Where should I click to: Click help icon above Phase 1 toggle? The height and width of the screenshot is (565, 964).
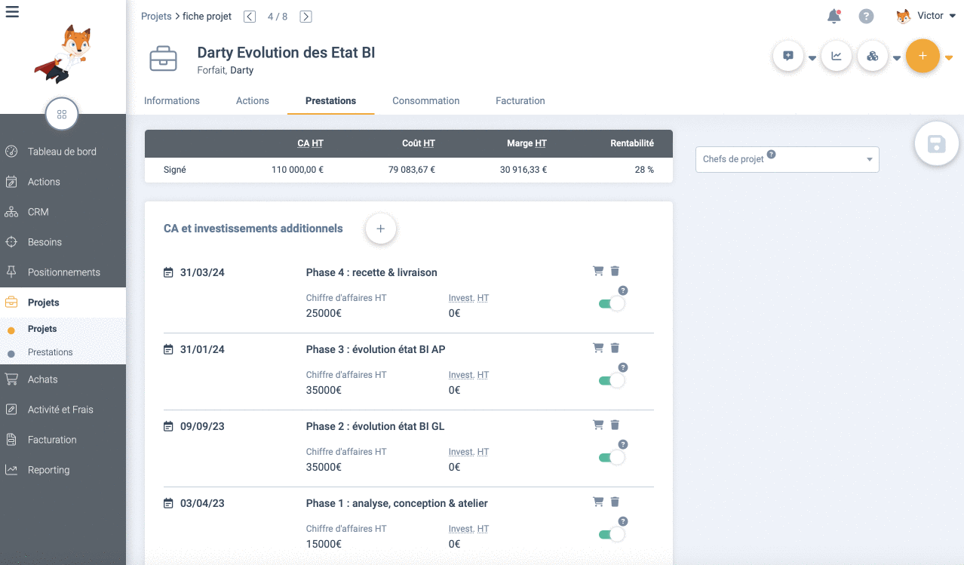623,521
